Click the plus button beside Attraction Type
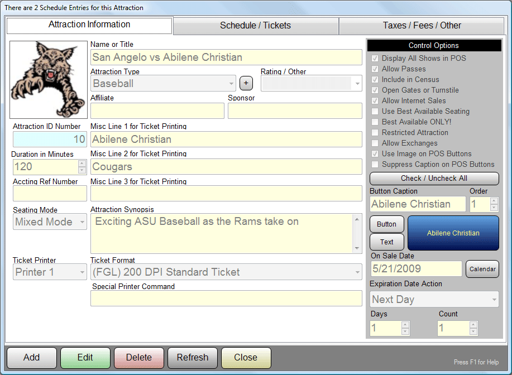This screenshot has height=375, width=512. point(246,83)
